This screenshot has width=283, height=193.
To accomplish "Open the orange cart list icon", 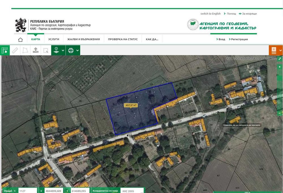I will pyautogui.click(x=274, y=50).
